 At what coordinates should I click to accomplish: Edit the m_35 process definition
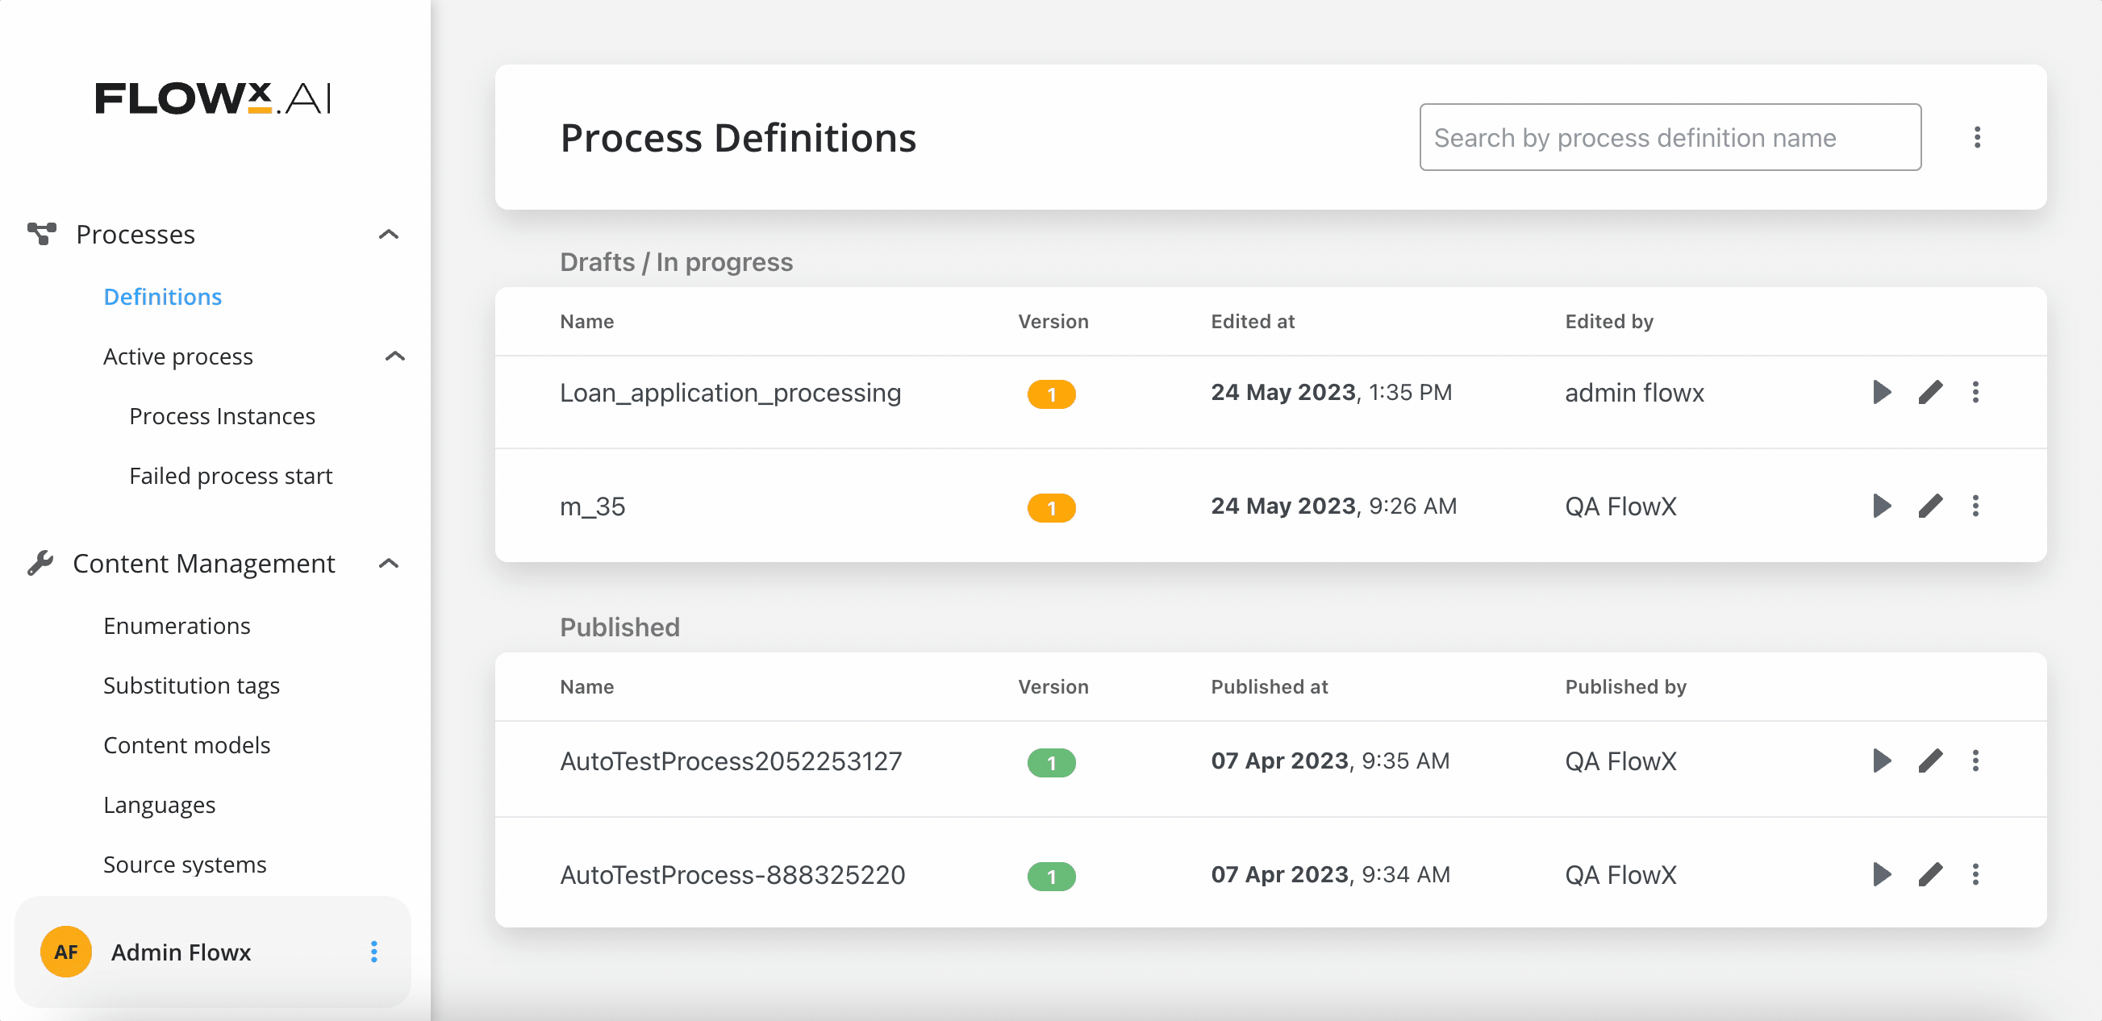(1930, 506)
